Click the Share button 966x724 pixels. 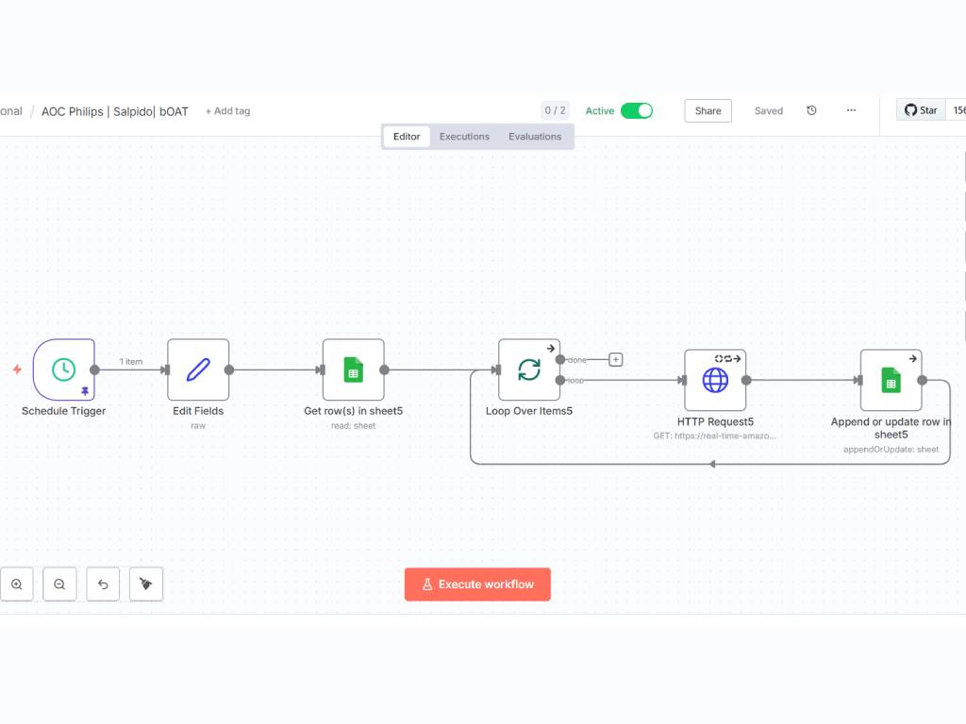click(708, 110)
